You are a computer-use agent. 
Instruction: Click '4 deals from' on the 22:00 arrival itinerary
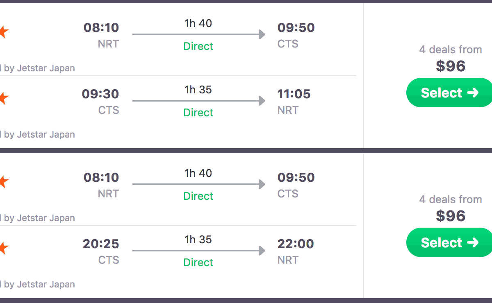tap(451, 199)
